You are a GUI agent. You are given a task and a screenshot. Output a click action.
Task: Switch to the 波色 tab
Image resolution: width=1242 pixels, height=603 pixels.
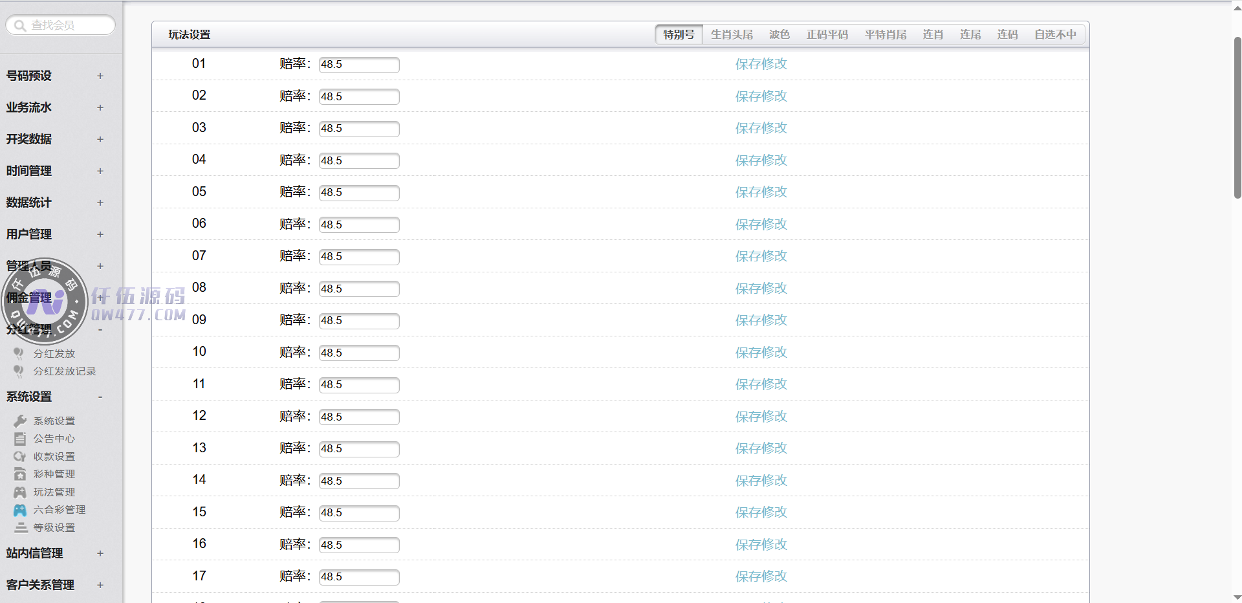(779, 35)
